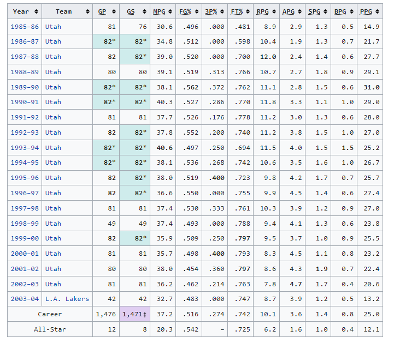
Task: Open Utah team link in 1989-90 row
Action: [x=53, y=87]
